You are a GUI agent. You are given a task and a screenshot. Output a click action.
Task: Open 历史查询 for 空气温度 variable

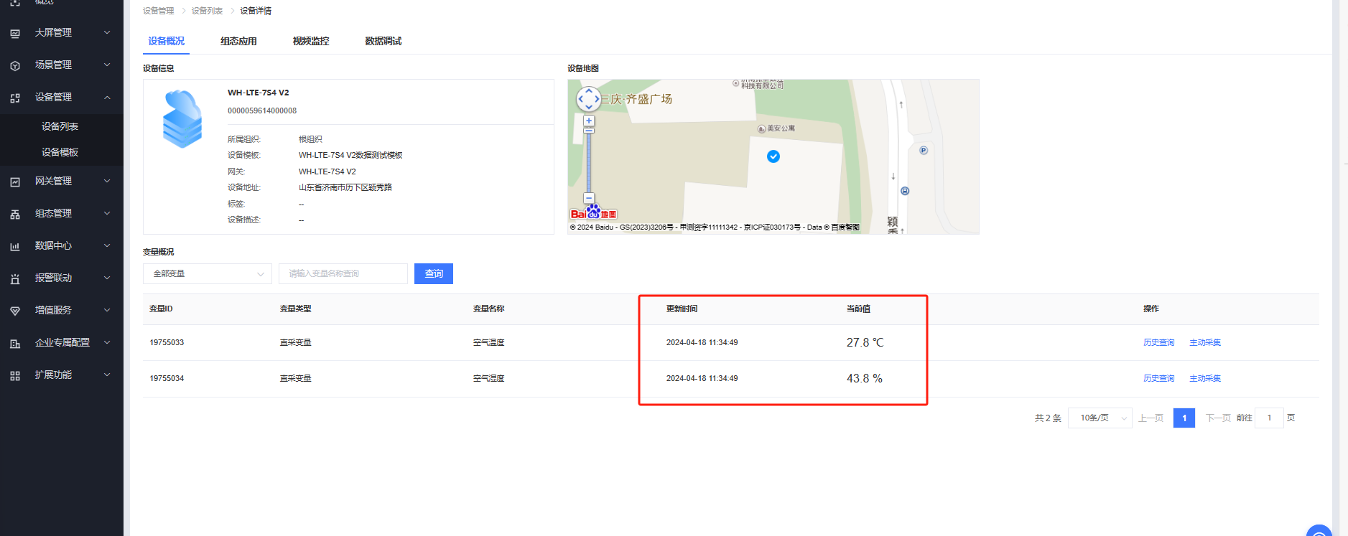click(1158, 342)
